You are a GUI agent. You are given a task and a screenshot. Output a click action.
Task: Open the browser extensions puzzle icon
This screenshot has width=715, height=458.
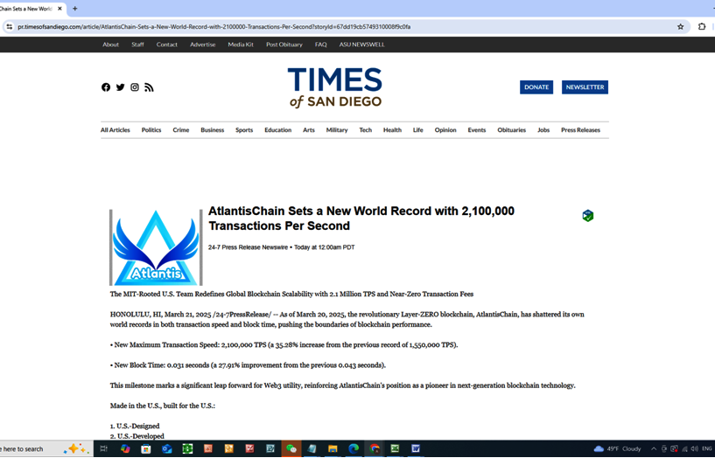pyautogui.click(x=702, y=26)
